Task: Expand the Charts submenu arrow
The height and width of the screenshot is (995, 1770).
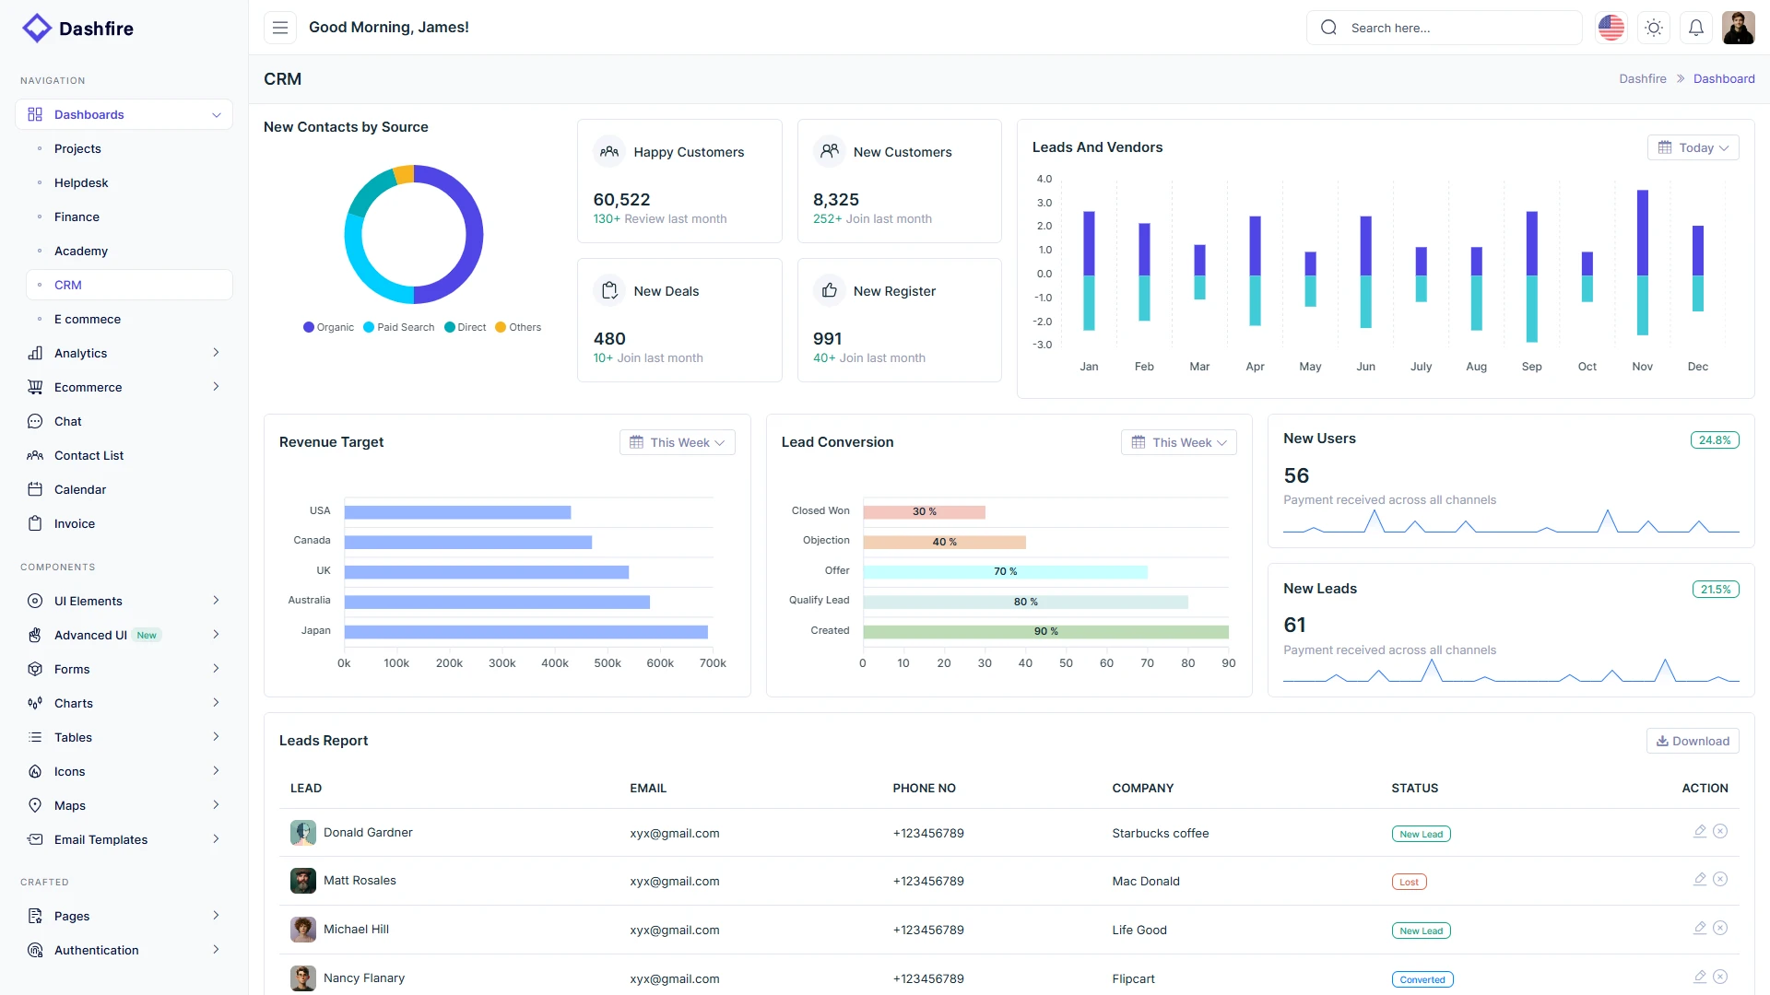Action: 216,703
